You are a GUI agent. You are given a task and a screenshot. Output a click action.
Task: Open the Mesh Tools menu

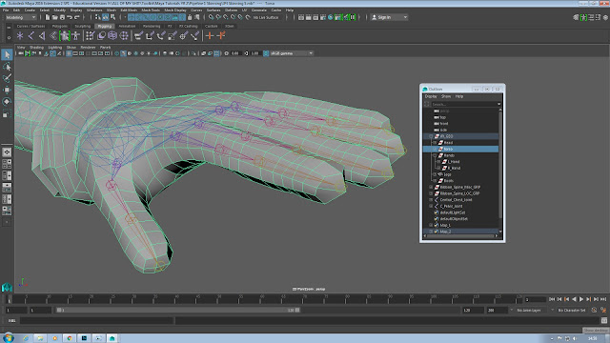151,10
